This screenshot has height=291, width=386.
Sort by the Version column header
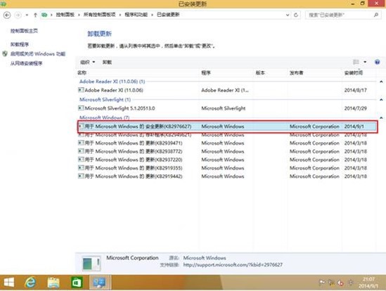260,72
